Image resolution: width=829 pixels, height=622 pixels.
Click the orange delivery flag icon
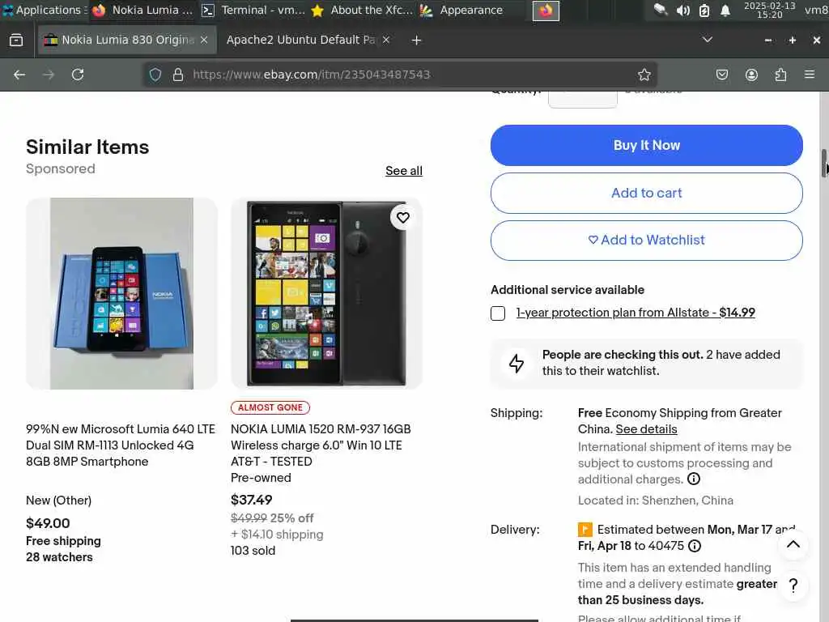(x=585, y=530)
